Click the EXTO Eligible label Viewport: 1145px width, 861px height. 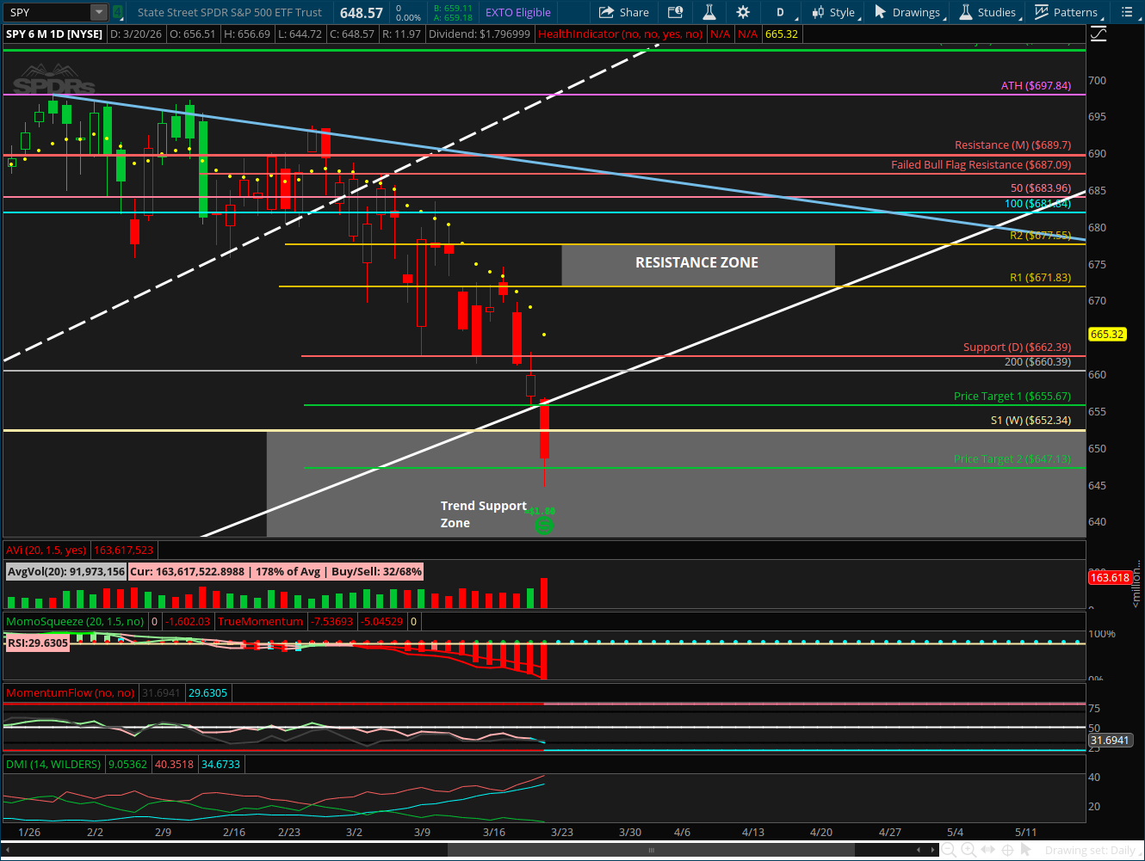(517, 12)
